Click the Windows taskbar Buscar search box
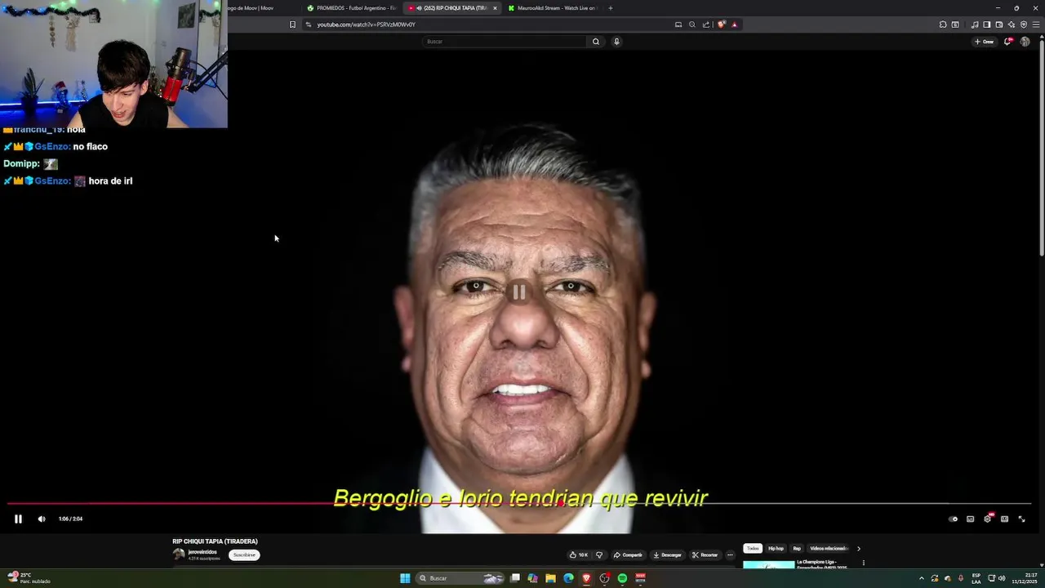Image resolution: width=1045 pixels, height=588 pixels. [461, 578]
